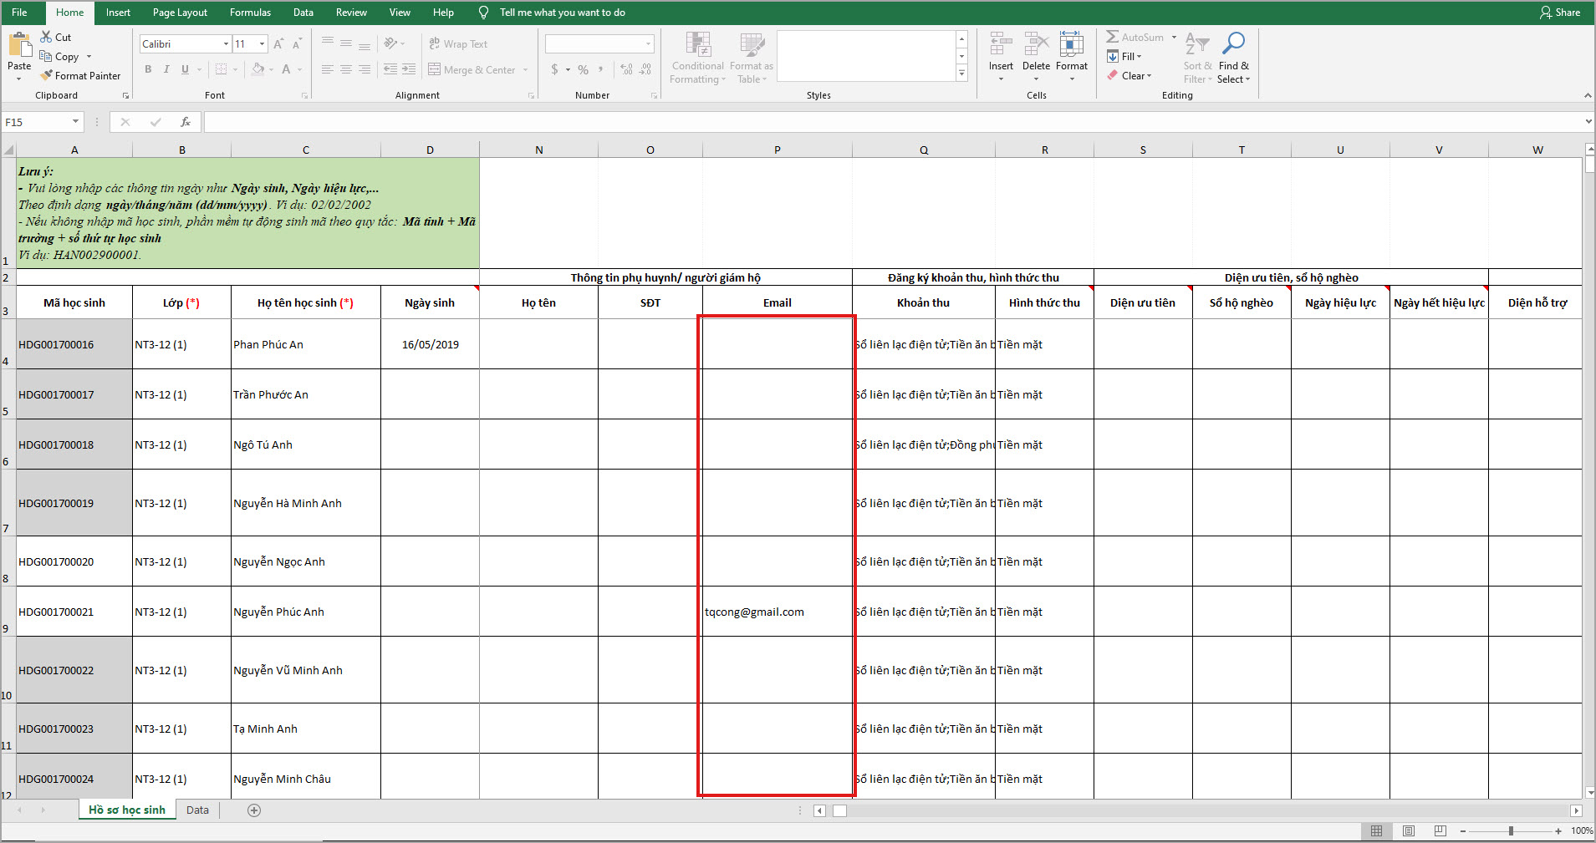1596x843 pixels.
Task: Open the Sort & Filter menu
Action: [x=1197, y=58]
